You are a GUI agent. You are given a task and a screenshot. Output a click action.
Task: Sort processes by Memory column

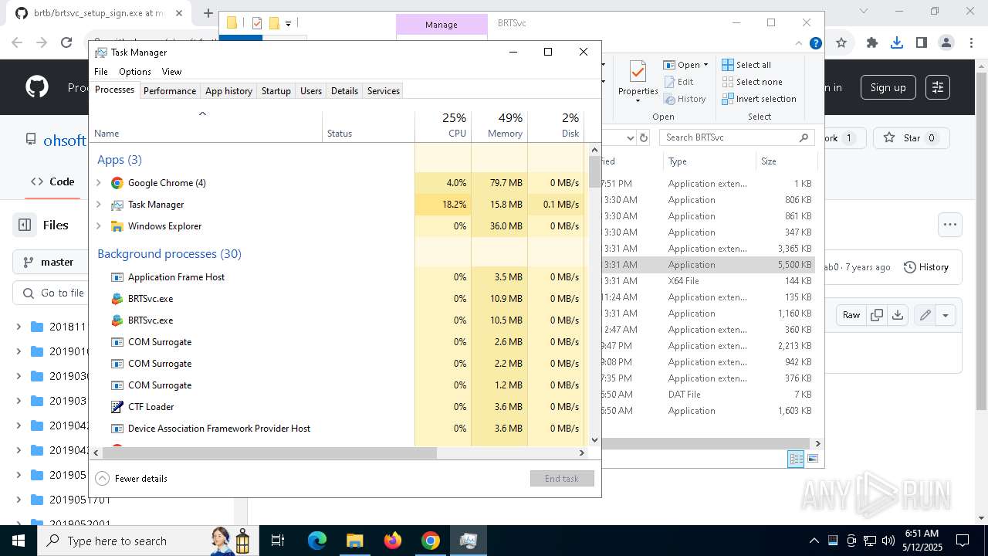point(499,126)
